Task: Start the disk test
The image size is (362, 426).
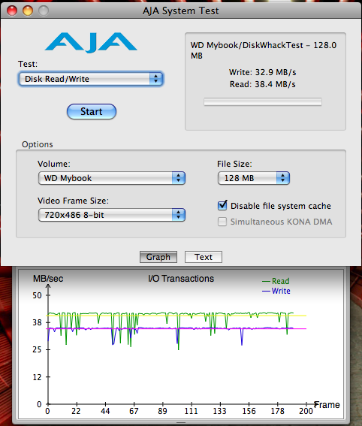Action: pos(92,111)
